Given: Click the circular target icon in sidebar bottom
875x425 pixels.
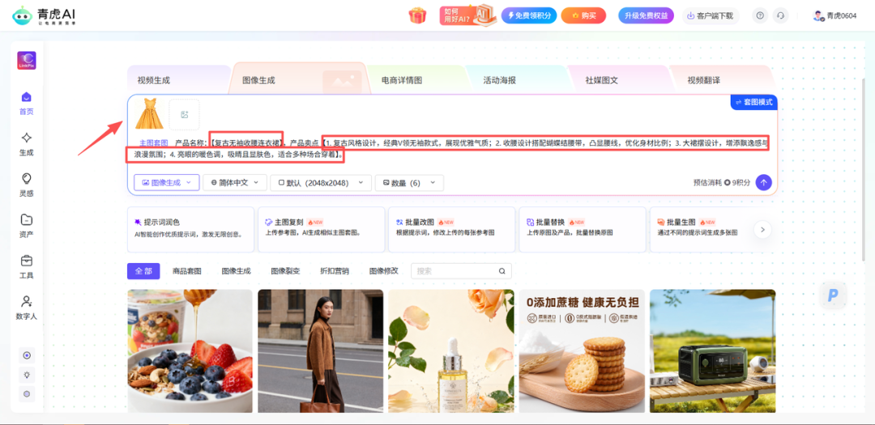Looking at the screenshot, I should coord(26,355).
